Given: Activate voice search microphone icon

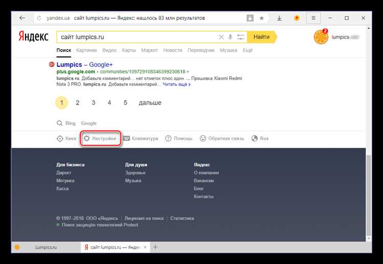Looking at the screenshot, I should coord(230,37).
